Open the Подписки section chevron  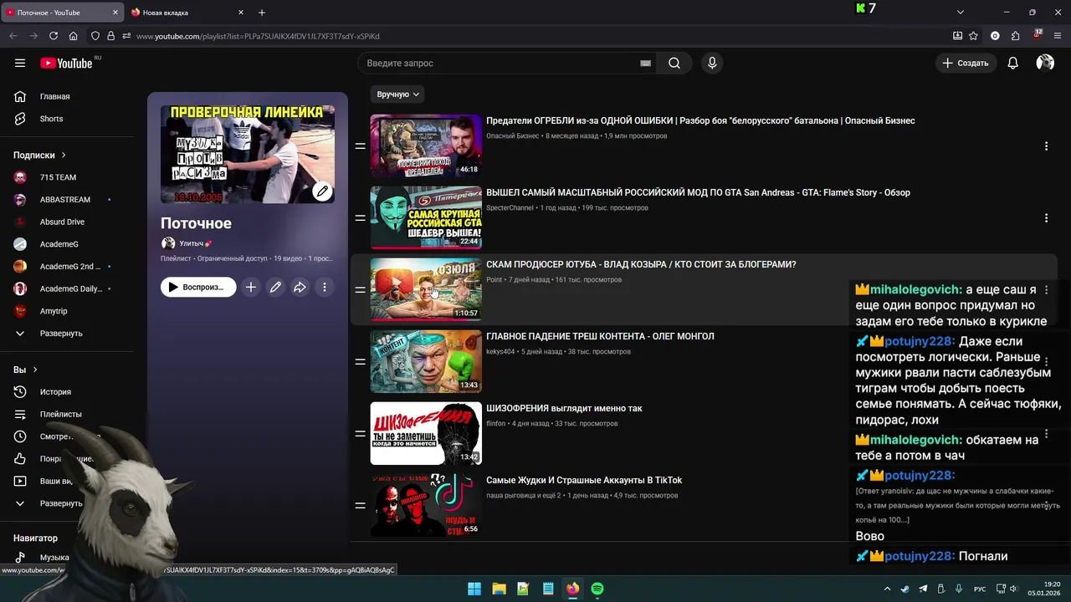click(x=64, y=155)
